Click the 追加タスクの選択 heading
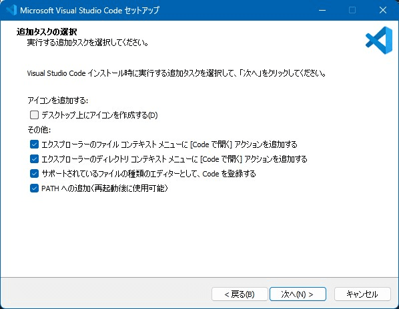The height and width of the screenshot is (309, 399). (47, 32)
